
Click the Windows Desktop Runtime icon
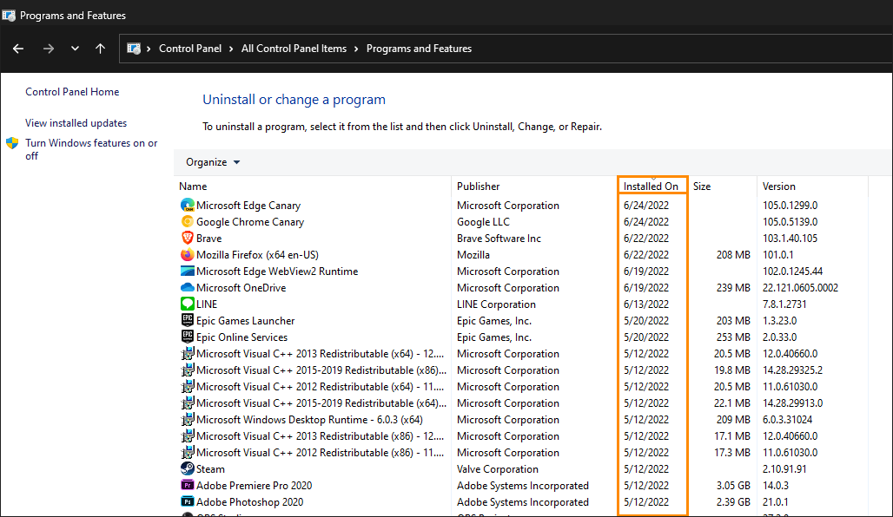click(188, 420)
